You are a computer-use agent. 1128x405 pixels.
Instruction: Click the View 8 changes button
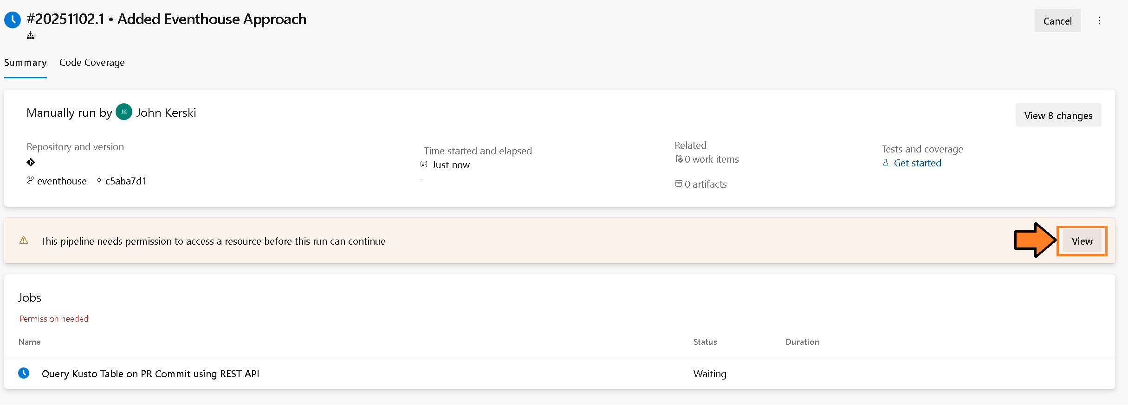(x=1058, y=115)
